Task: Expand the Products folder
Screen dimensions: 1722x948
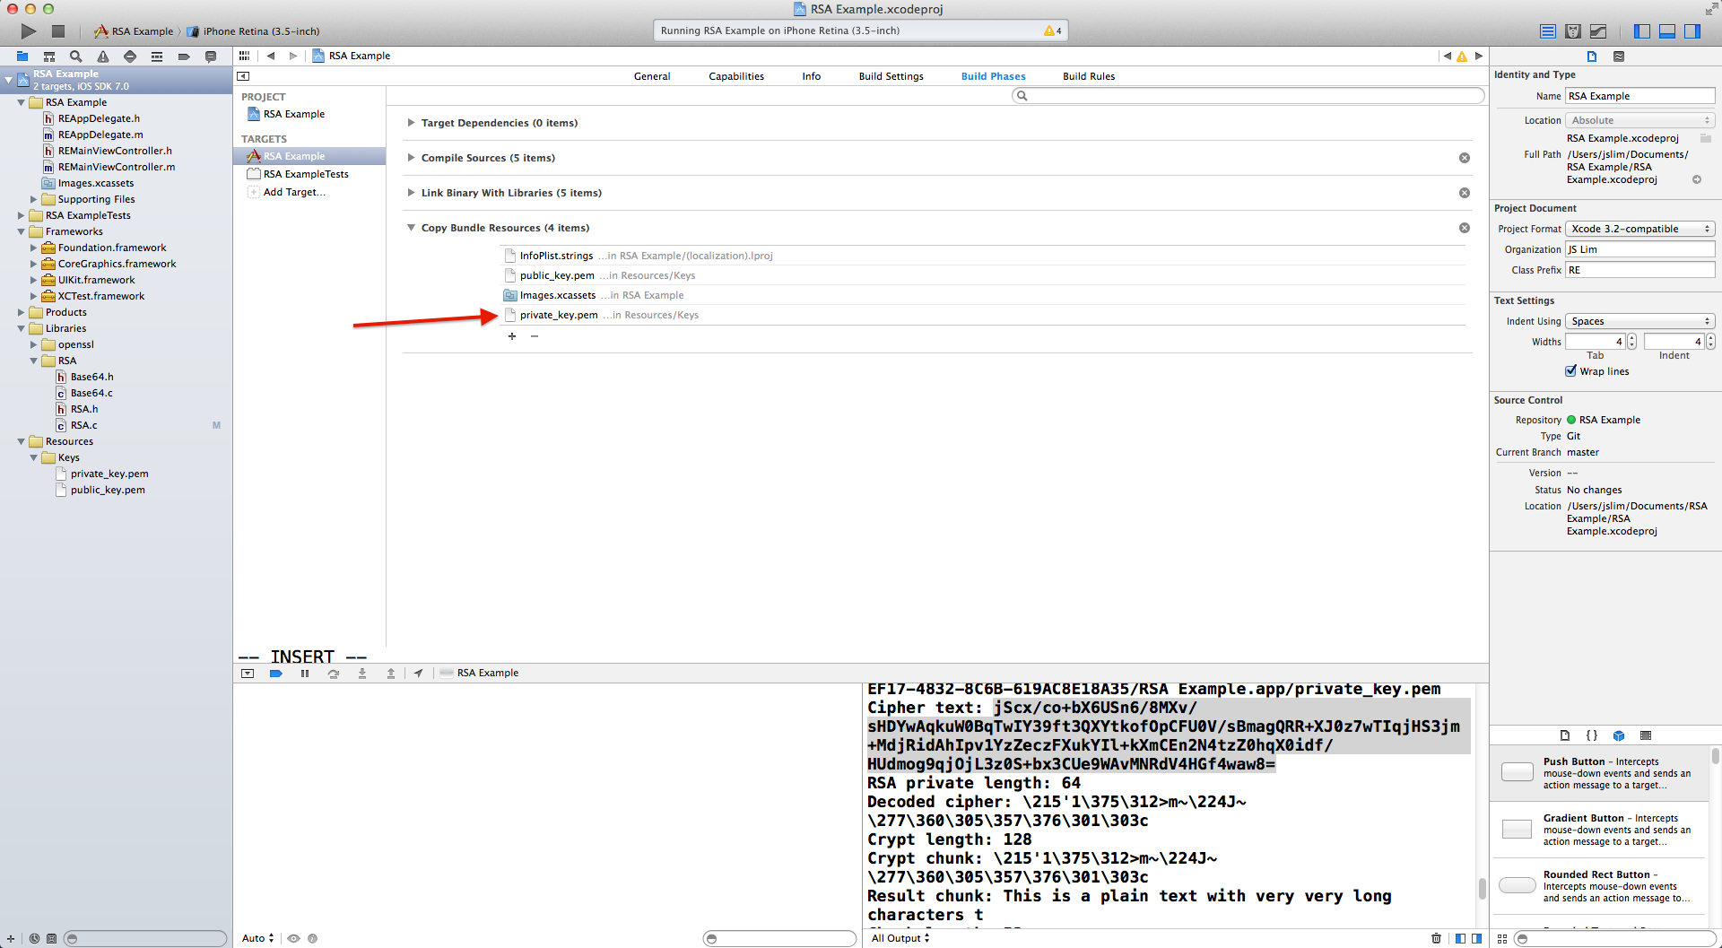Action: (x=22, y=312)
